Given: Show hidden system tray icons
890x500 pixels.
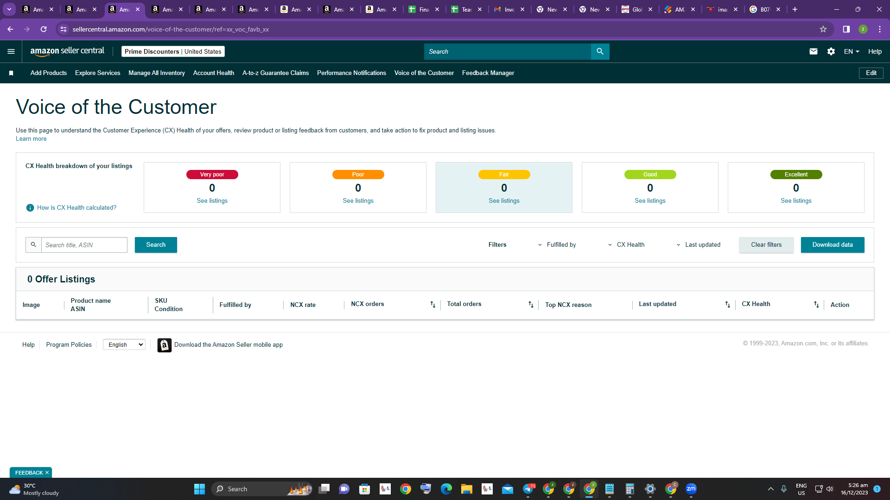Looking at the screenshot, I should click(x=770, y=489).
